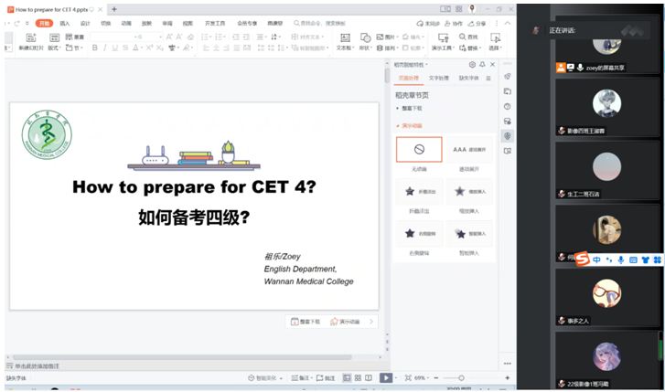This screenshot has width=665, height=392.
Task: Click the new slide icon in the ribbon
Action: 31,42
